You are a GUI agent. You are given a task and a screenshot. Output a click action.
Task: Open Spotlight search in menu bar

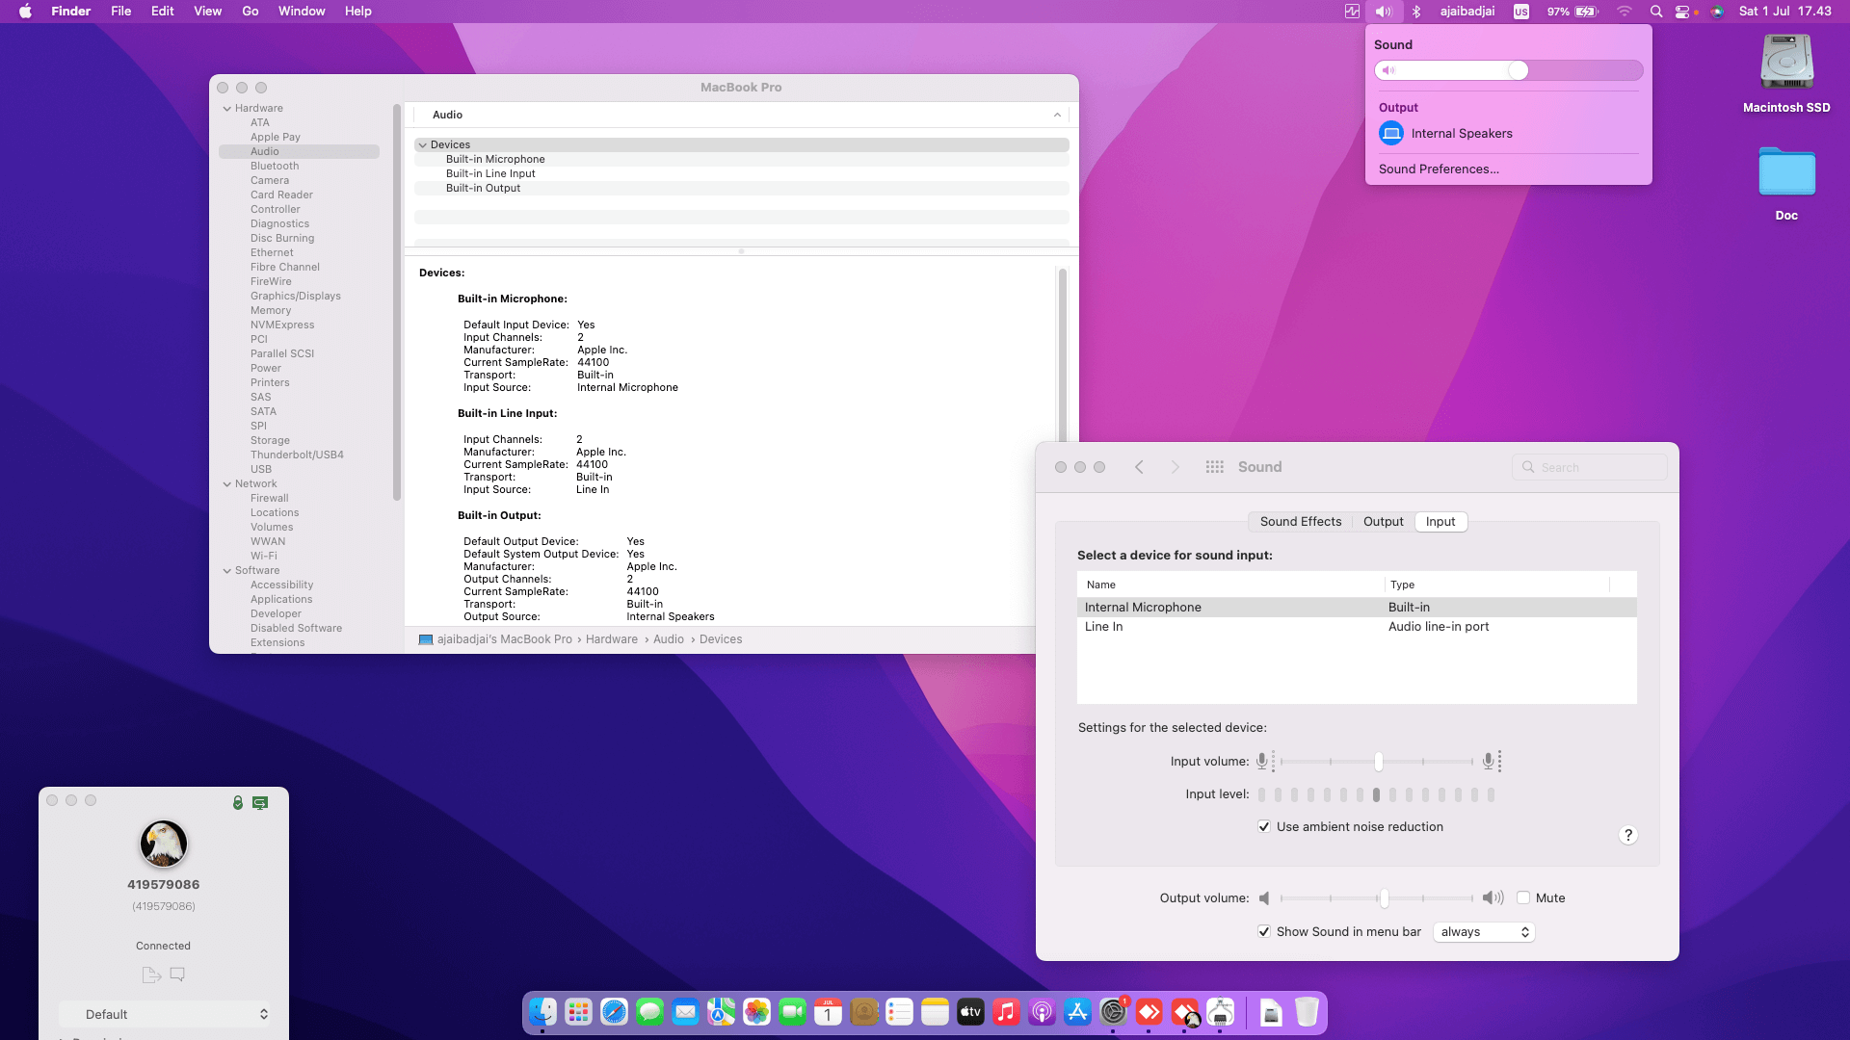[x=1655, y=12]
